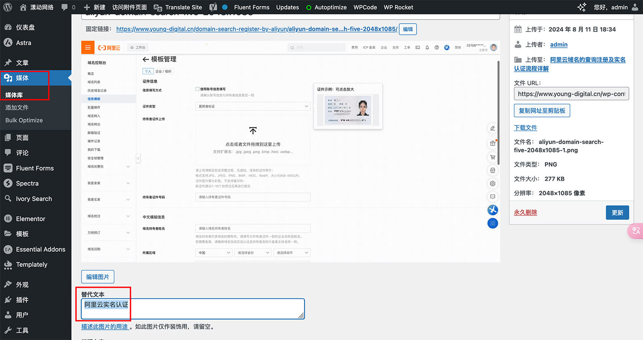Click 访问附件页面 in admin bar
The height and width of the screenshot is (340, 643).
(x=129, y=7)
